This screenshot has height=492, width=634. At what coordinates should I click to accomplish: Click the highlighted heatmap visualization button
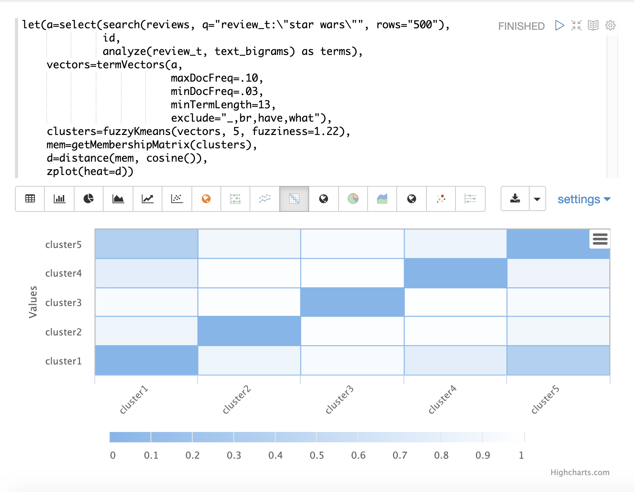(x=294, y=199)
